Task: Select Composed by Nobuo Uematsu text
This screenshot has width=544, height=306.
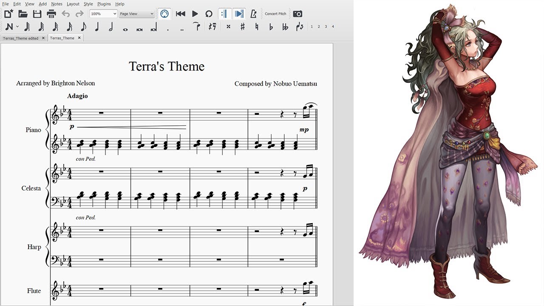Action: pyautogui.click(x=276, y=84)
